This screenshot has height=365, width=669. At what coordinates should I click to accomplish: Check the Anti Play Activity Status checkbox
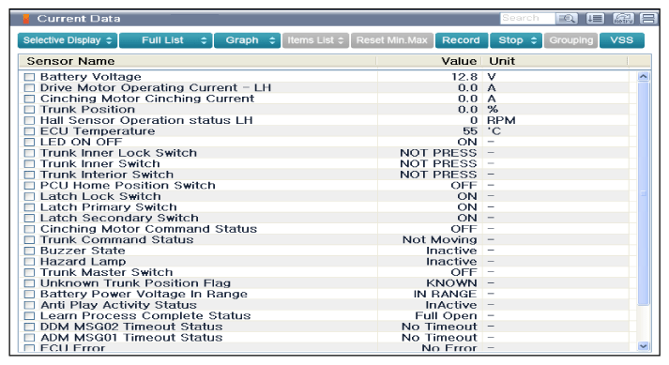(29, 305)
